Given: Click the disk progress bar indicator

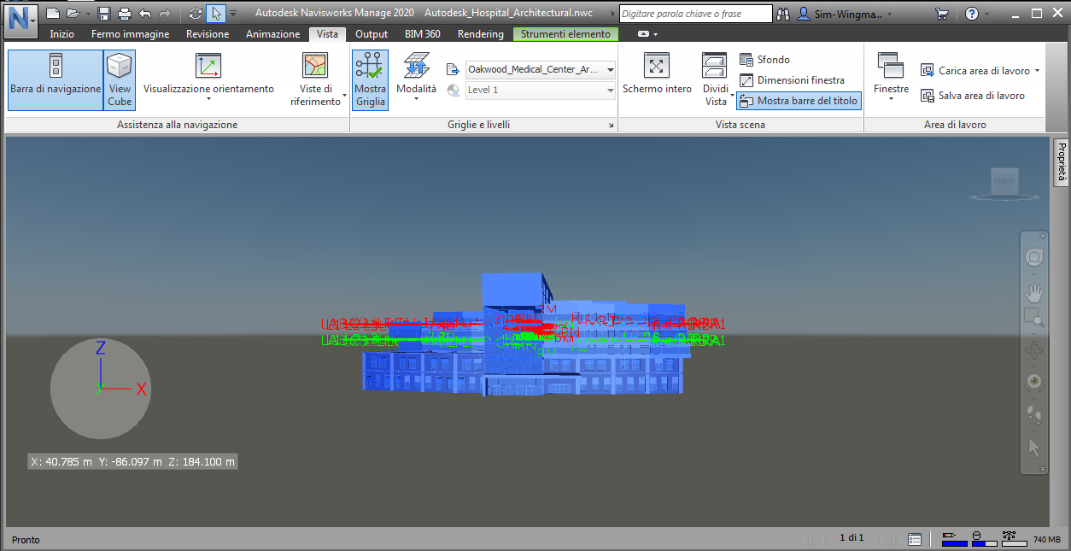Looking at the screenshot, I should [x=984, y=538].
